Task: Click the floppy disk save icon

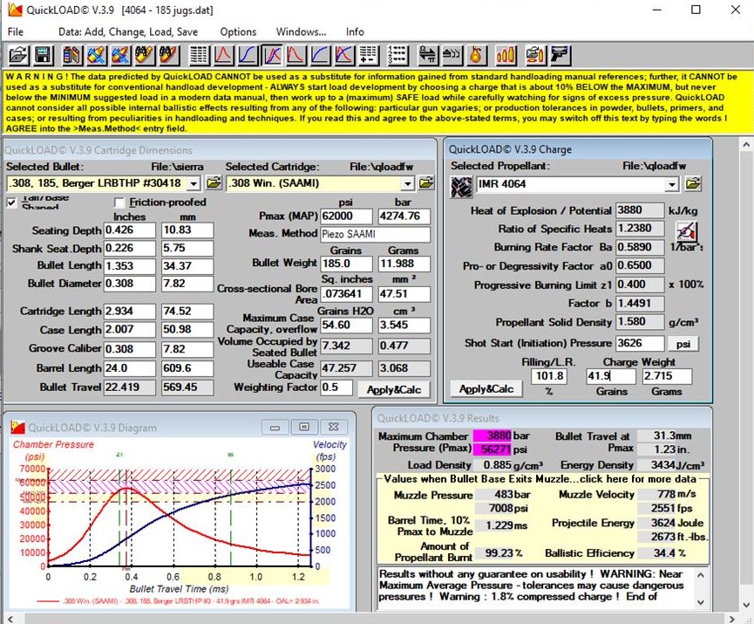Action: tap(43, 55)
